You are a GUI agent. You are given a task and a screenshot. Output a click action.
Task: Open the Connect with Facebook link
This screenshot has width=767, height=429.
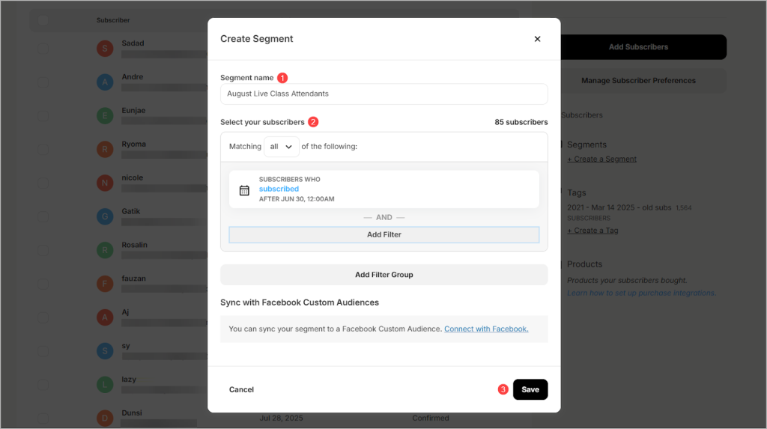(x=486, y=329)
